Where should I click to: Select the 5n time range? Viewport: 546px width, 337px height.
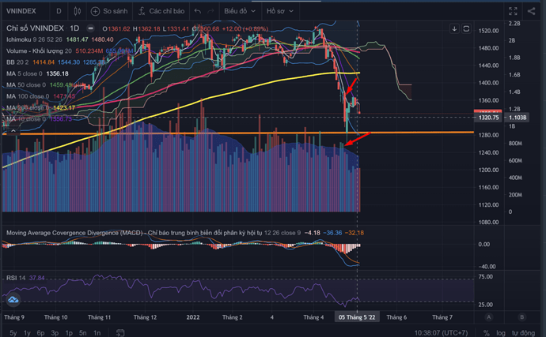83,333
